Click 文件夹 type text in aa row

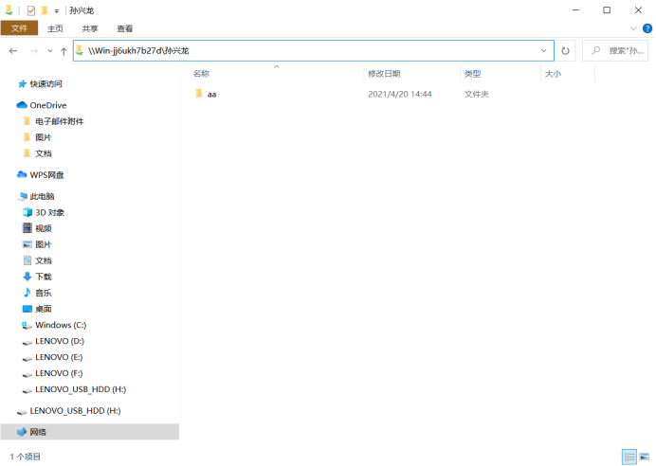tap(476, 94)
